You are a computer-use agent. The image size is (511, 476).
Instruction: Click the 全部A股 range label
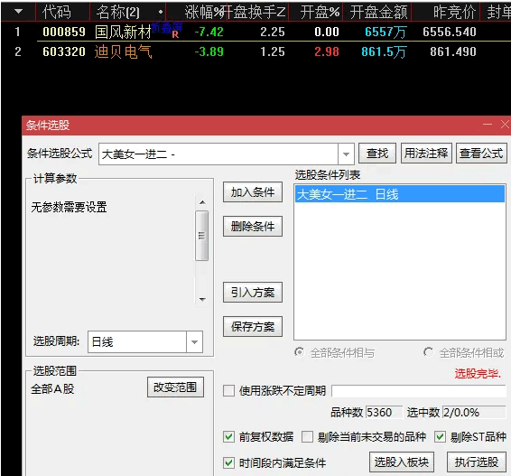click(x=52, y=388)
